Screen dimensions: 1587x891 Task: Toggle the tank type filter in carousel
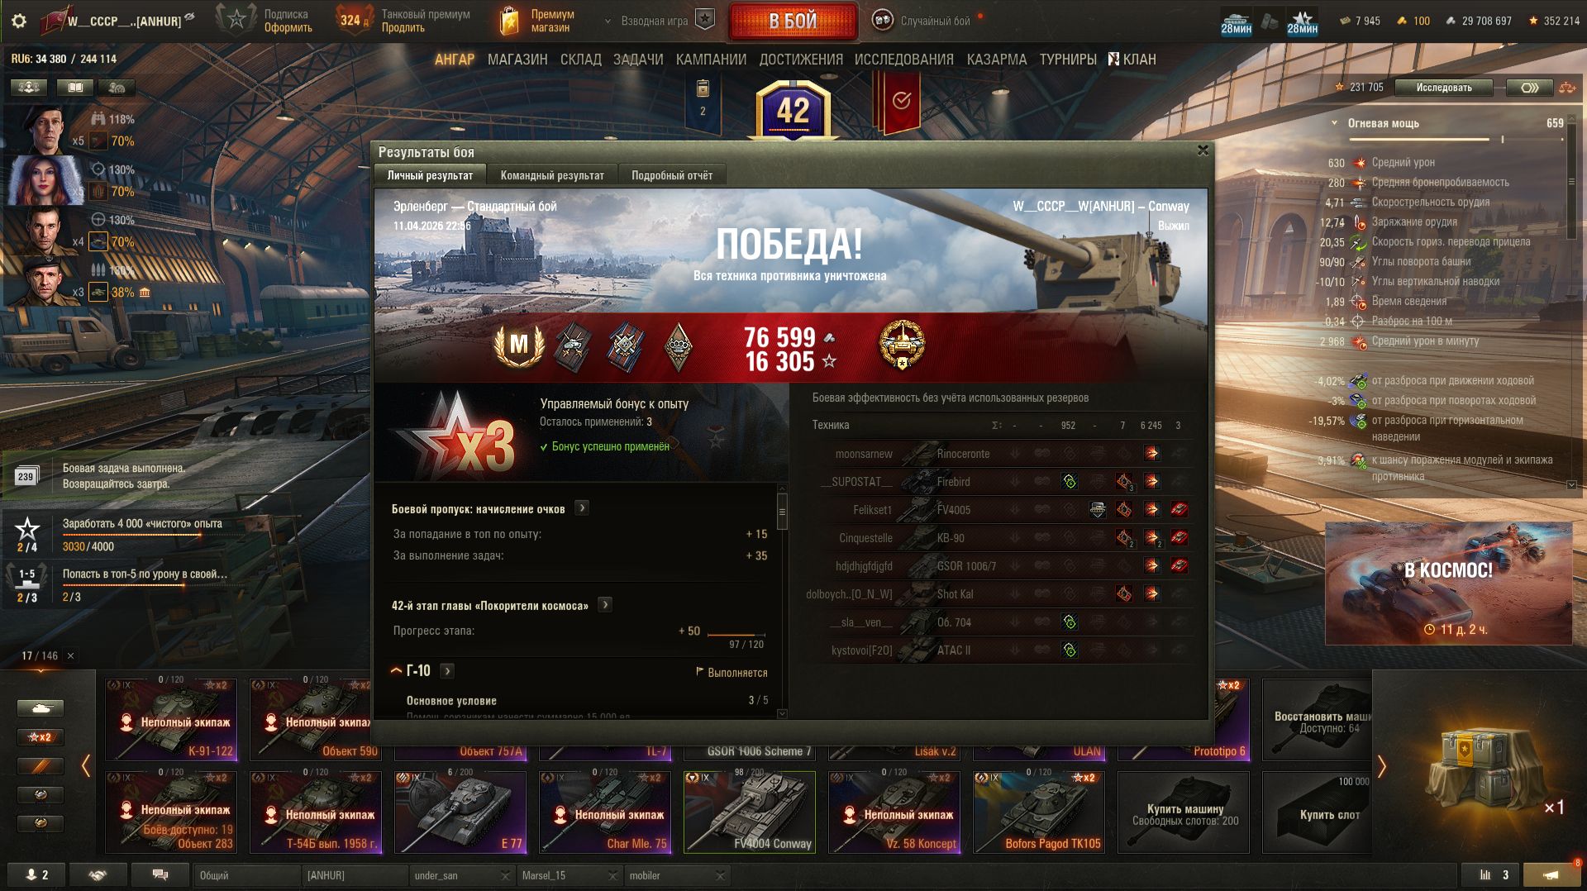[41, 708]
